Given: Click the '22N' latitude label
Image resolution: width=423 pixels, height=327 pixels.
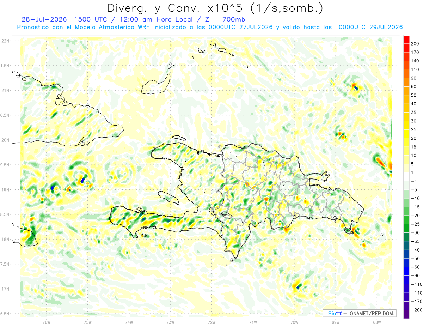Looking at the screenshot, I should point(5,41).
